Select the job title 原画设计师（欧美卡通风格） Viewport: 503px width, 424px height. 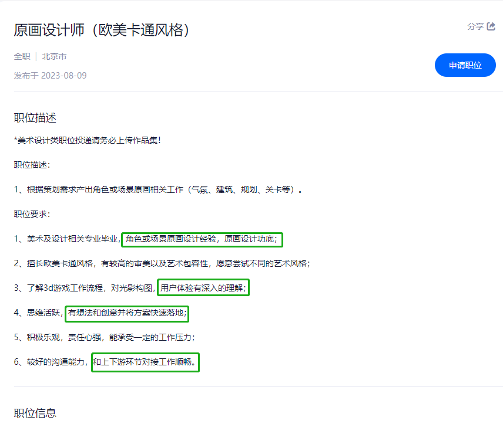pos(102,30)
